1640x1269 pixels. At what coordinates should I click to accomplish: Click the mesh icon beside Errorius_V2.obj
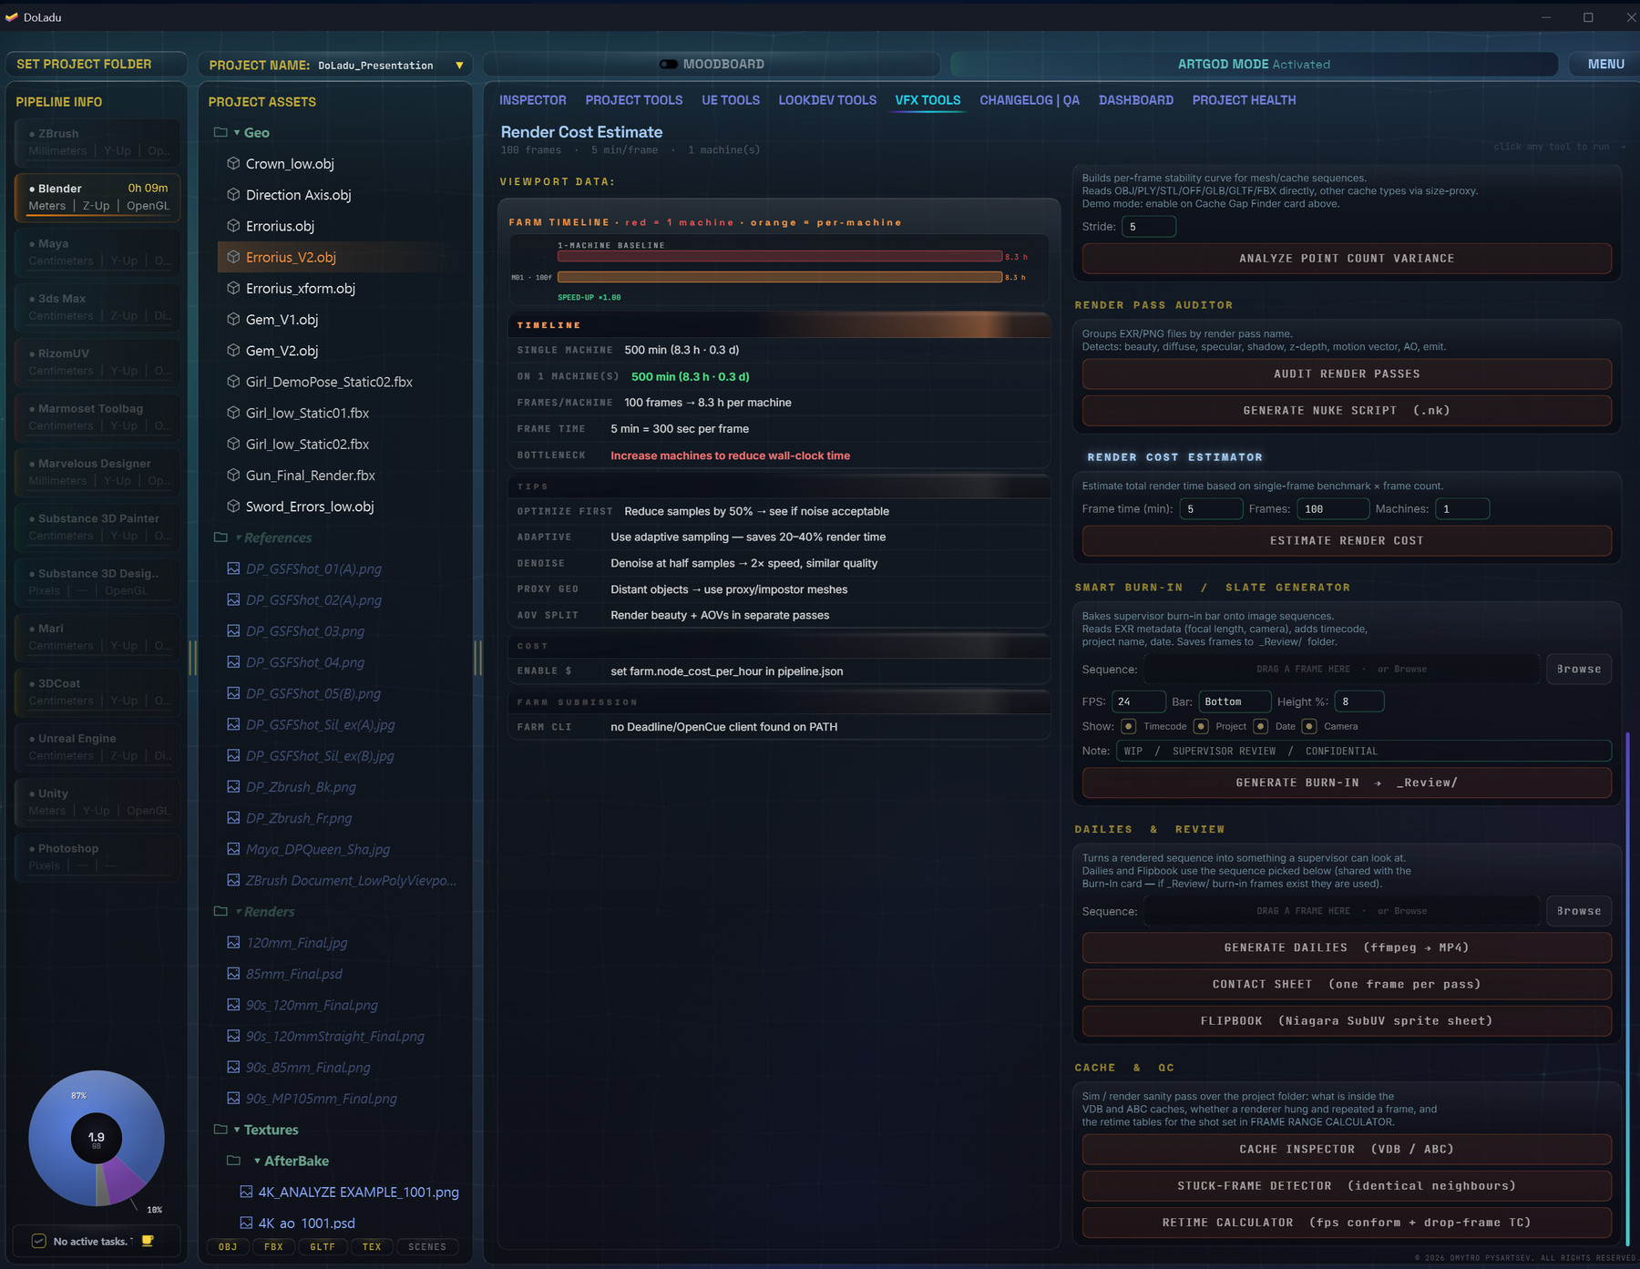point(233,257)
